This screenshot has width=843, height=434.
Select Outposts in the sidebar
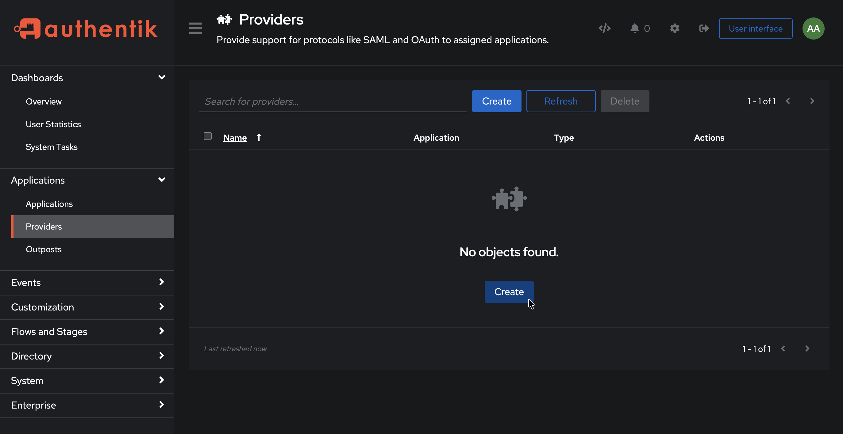coord(44,249)
